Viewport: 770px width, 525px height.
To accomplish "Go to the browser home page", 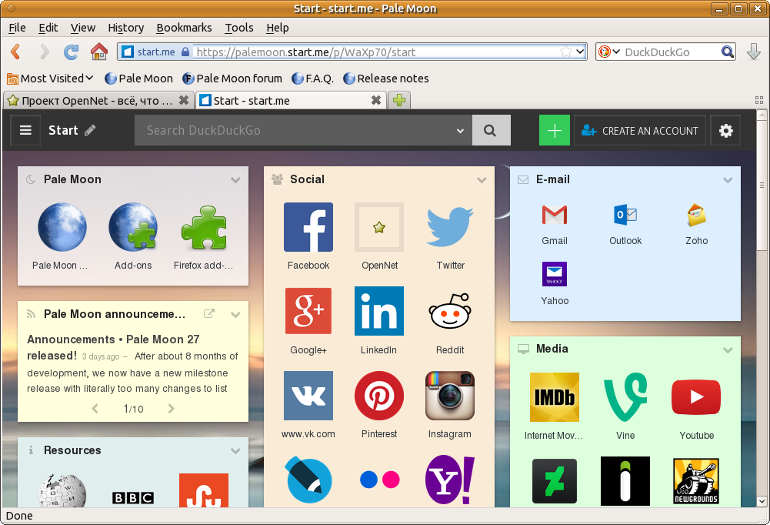I will pos(99,52).
